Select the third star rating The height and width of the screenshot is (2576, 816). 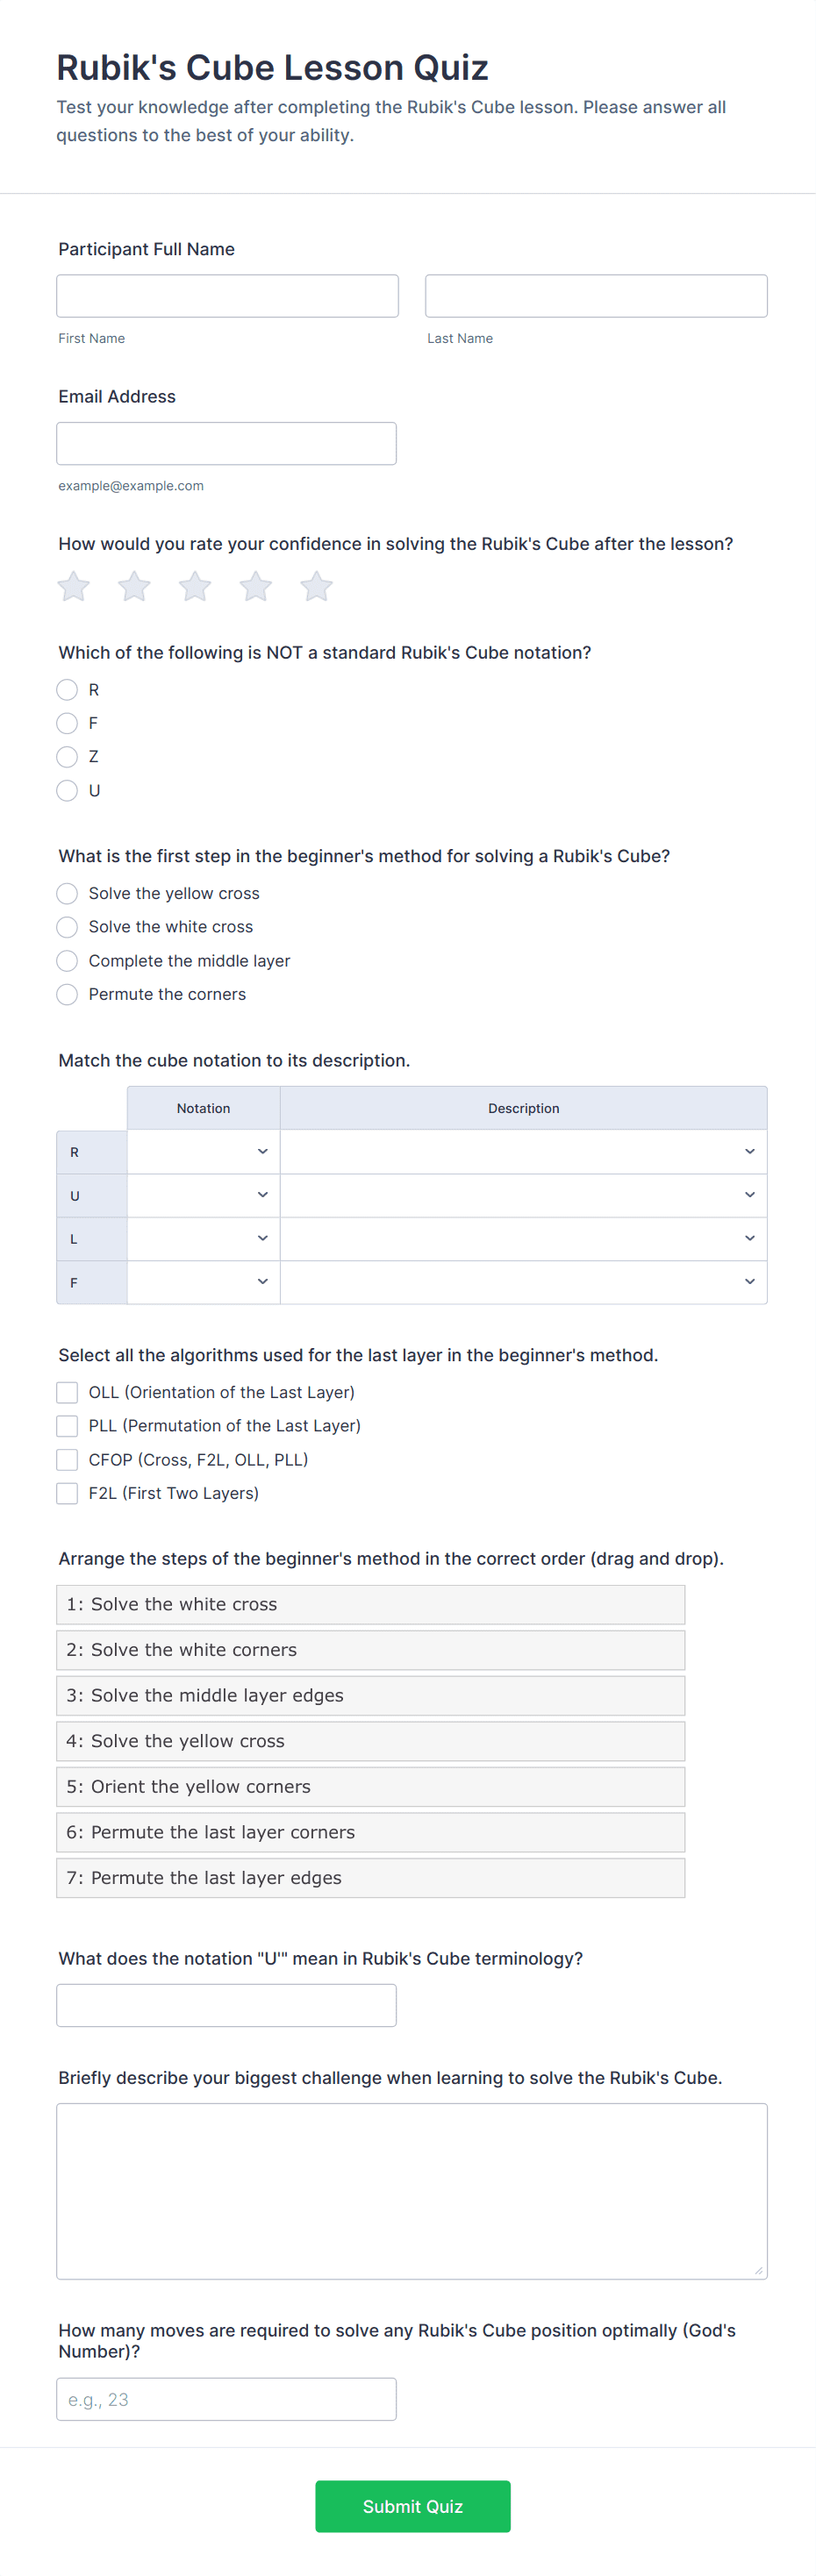(195, 587)
